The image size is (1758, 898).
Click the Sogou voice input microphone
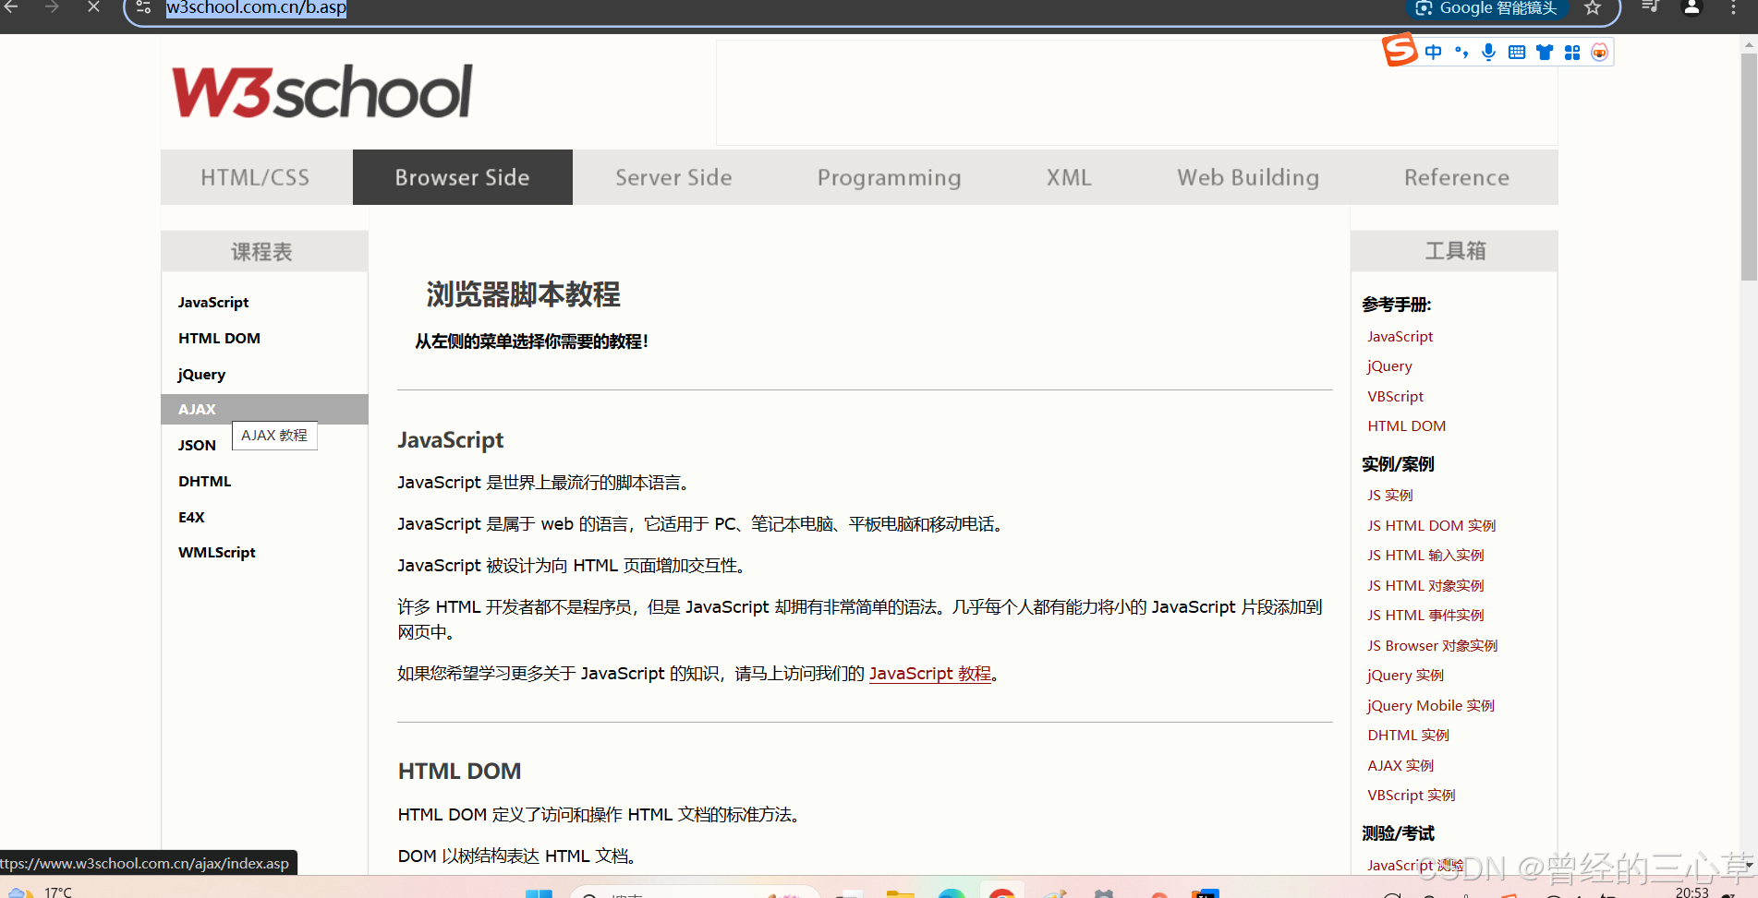[x=1488, y=53]
